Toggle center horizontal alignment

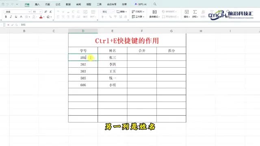tap(63, 17)
